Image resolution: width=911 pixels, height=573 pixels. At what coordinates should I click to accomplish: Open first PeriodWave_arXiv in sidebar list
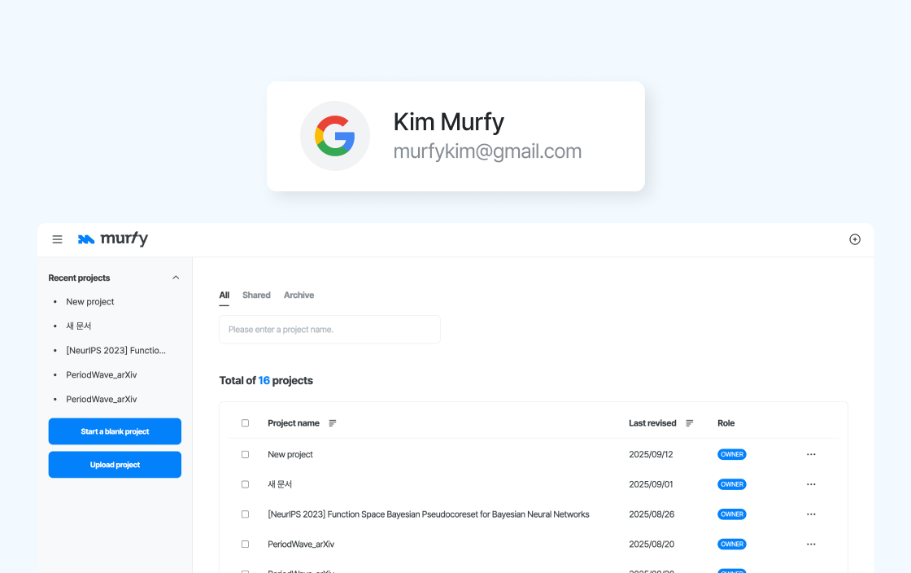pyautogui.click(x=102, y=375)
